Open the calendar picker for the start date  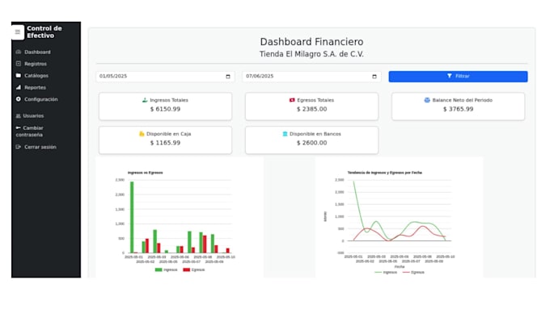(x=228, y=77)
